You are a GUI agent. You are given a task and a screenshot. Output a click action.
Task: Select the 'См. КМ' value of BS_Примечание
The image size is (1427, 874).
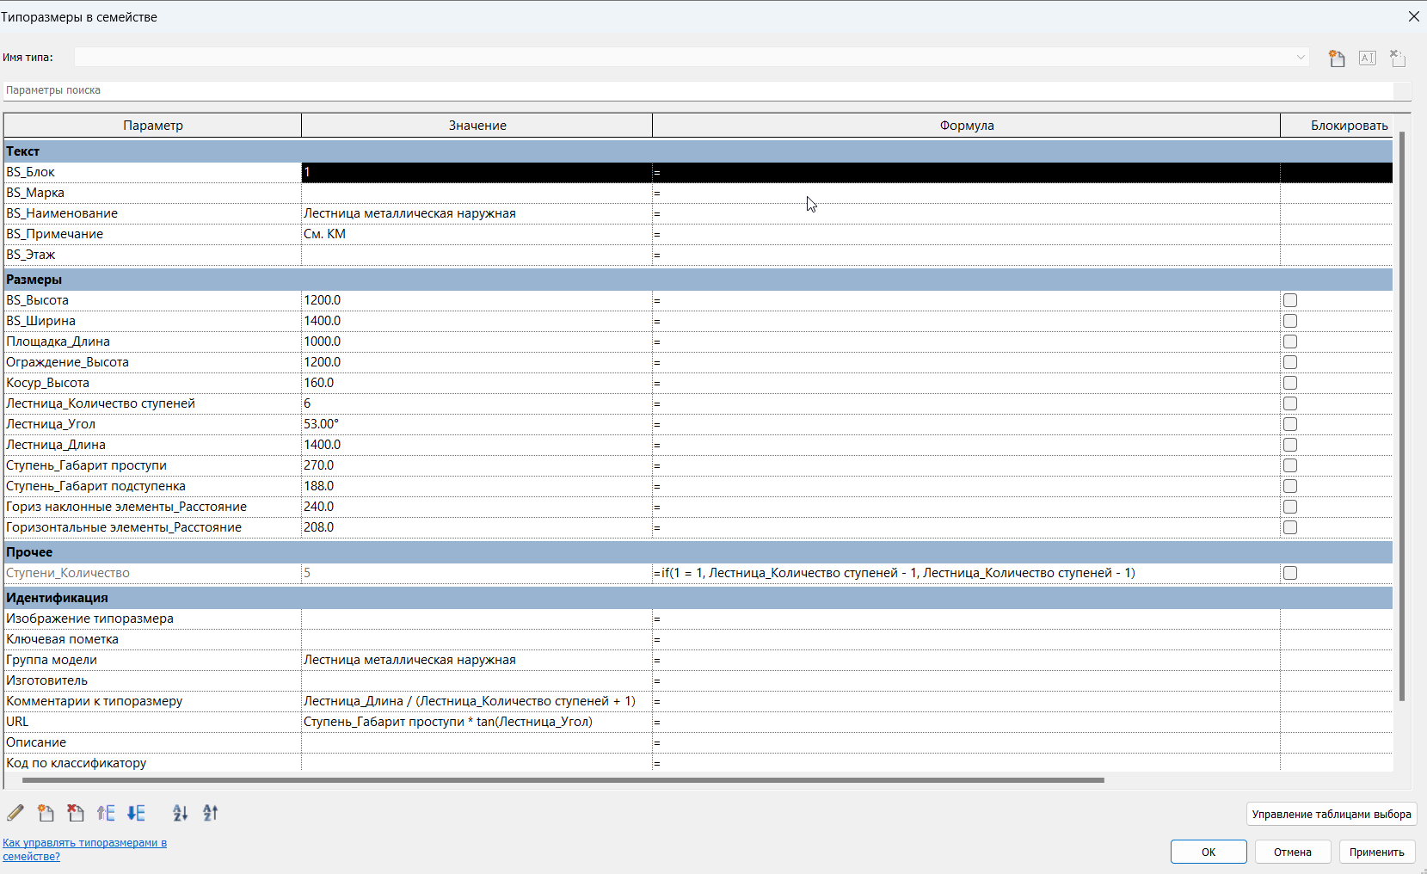(x=477, y=234)
